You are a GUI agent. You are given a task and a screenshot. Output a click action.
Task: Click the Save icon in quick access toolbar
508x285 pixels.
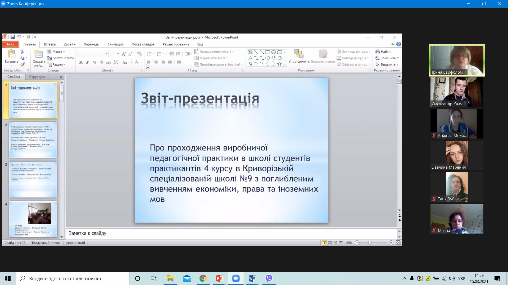[x=12, y=37]
